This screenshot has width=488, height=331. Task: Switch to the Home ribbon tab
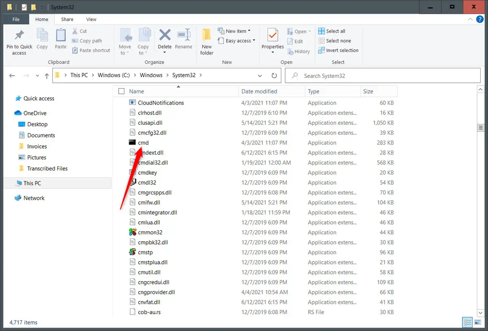point(42,19)
